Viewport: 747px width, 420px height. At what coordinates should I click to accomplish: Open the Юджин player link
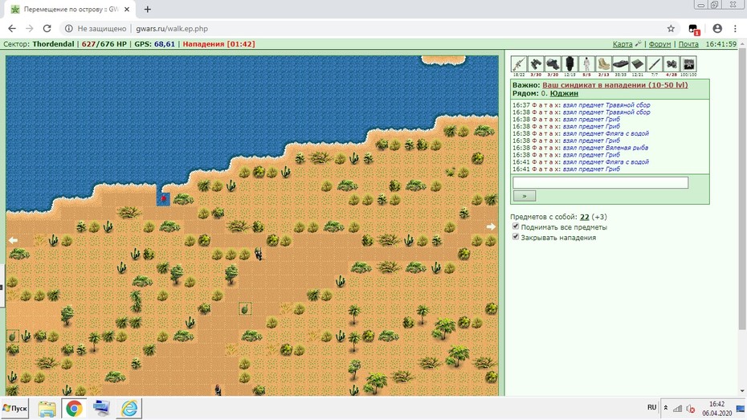[564, 93]
